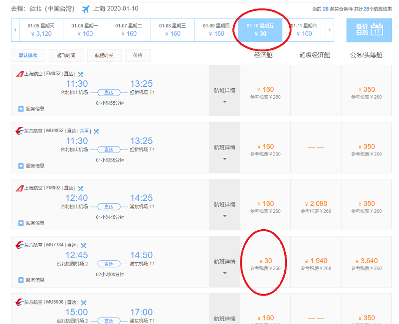Click the service info bookmark icon for MU7184

point(21,280)
